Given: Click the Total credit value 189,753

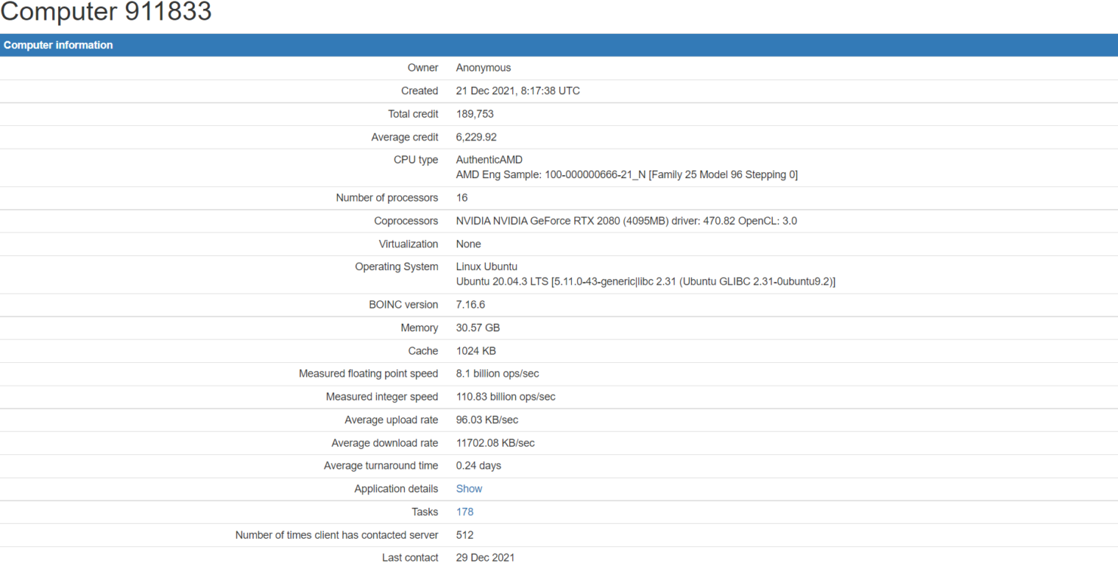Looking at the screenshot, I should (x=474, y=114).
